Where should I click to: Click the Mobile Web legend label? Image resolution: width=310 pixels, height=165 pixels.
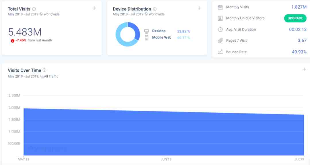[x=162, y=37]
